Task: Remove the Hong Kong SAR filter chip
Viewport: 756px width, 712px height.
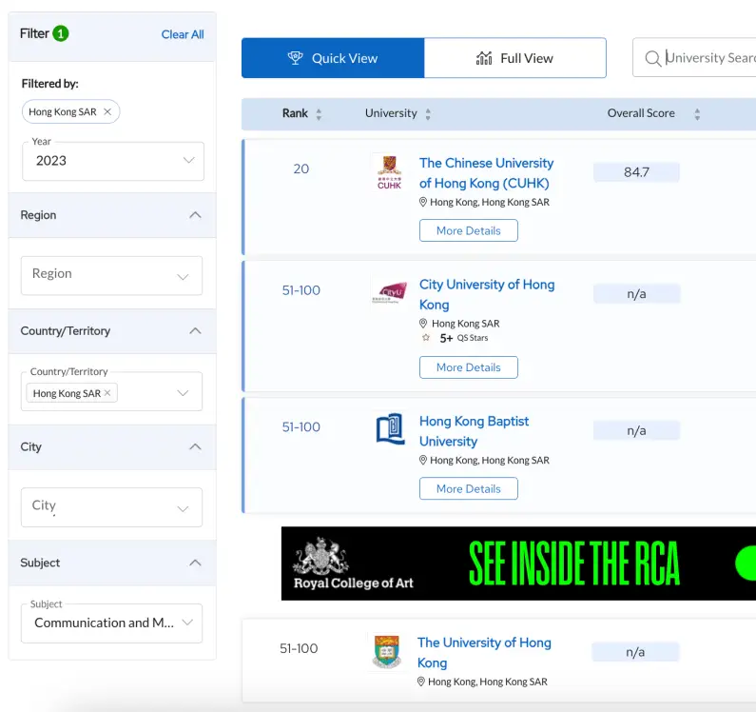Action: [x=107, y=112]
